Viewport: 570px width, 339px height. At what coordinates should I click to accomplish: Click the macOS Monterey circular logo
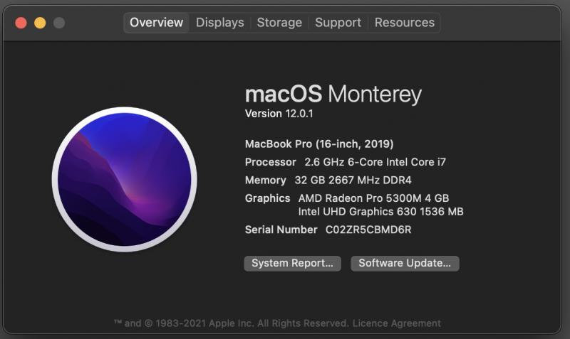[x=125, y=179]
